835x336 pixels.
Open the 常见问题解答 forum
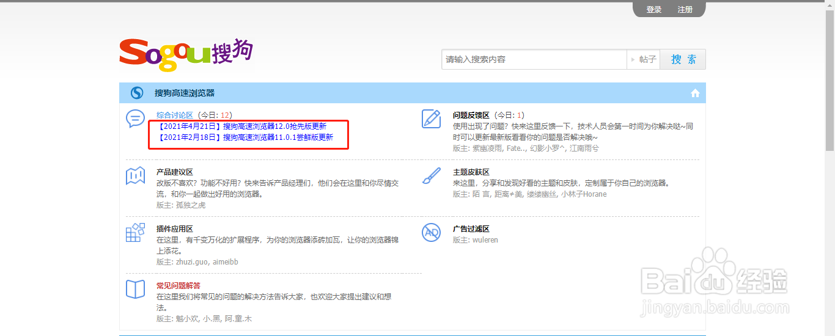[178, 285]
